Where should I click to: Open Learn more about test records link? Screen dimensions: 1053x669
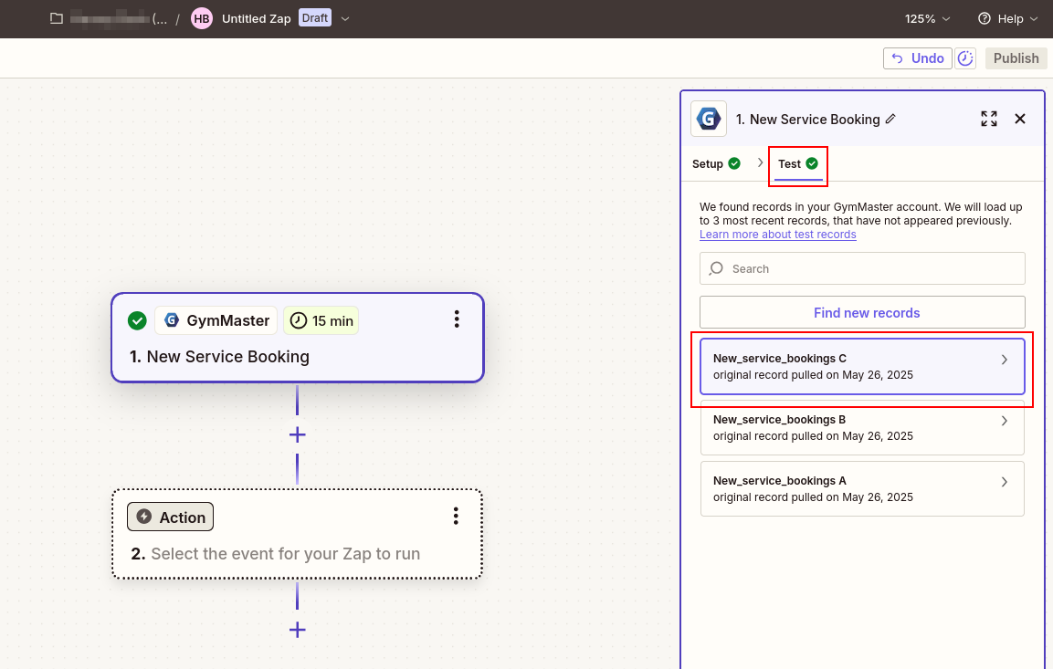(778, 235)
